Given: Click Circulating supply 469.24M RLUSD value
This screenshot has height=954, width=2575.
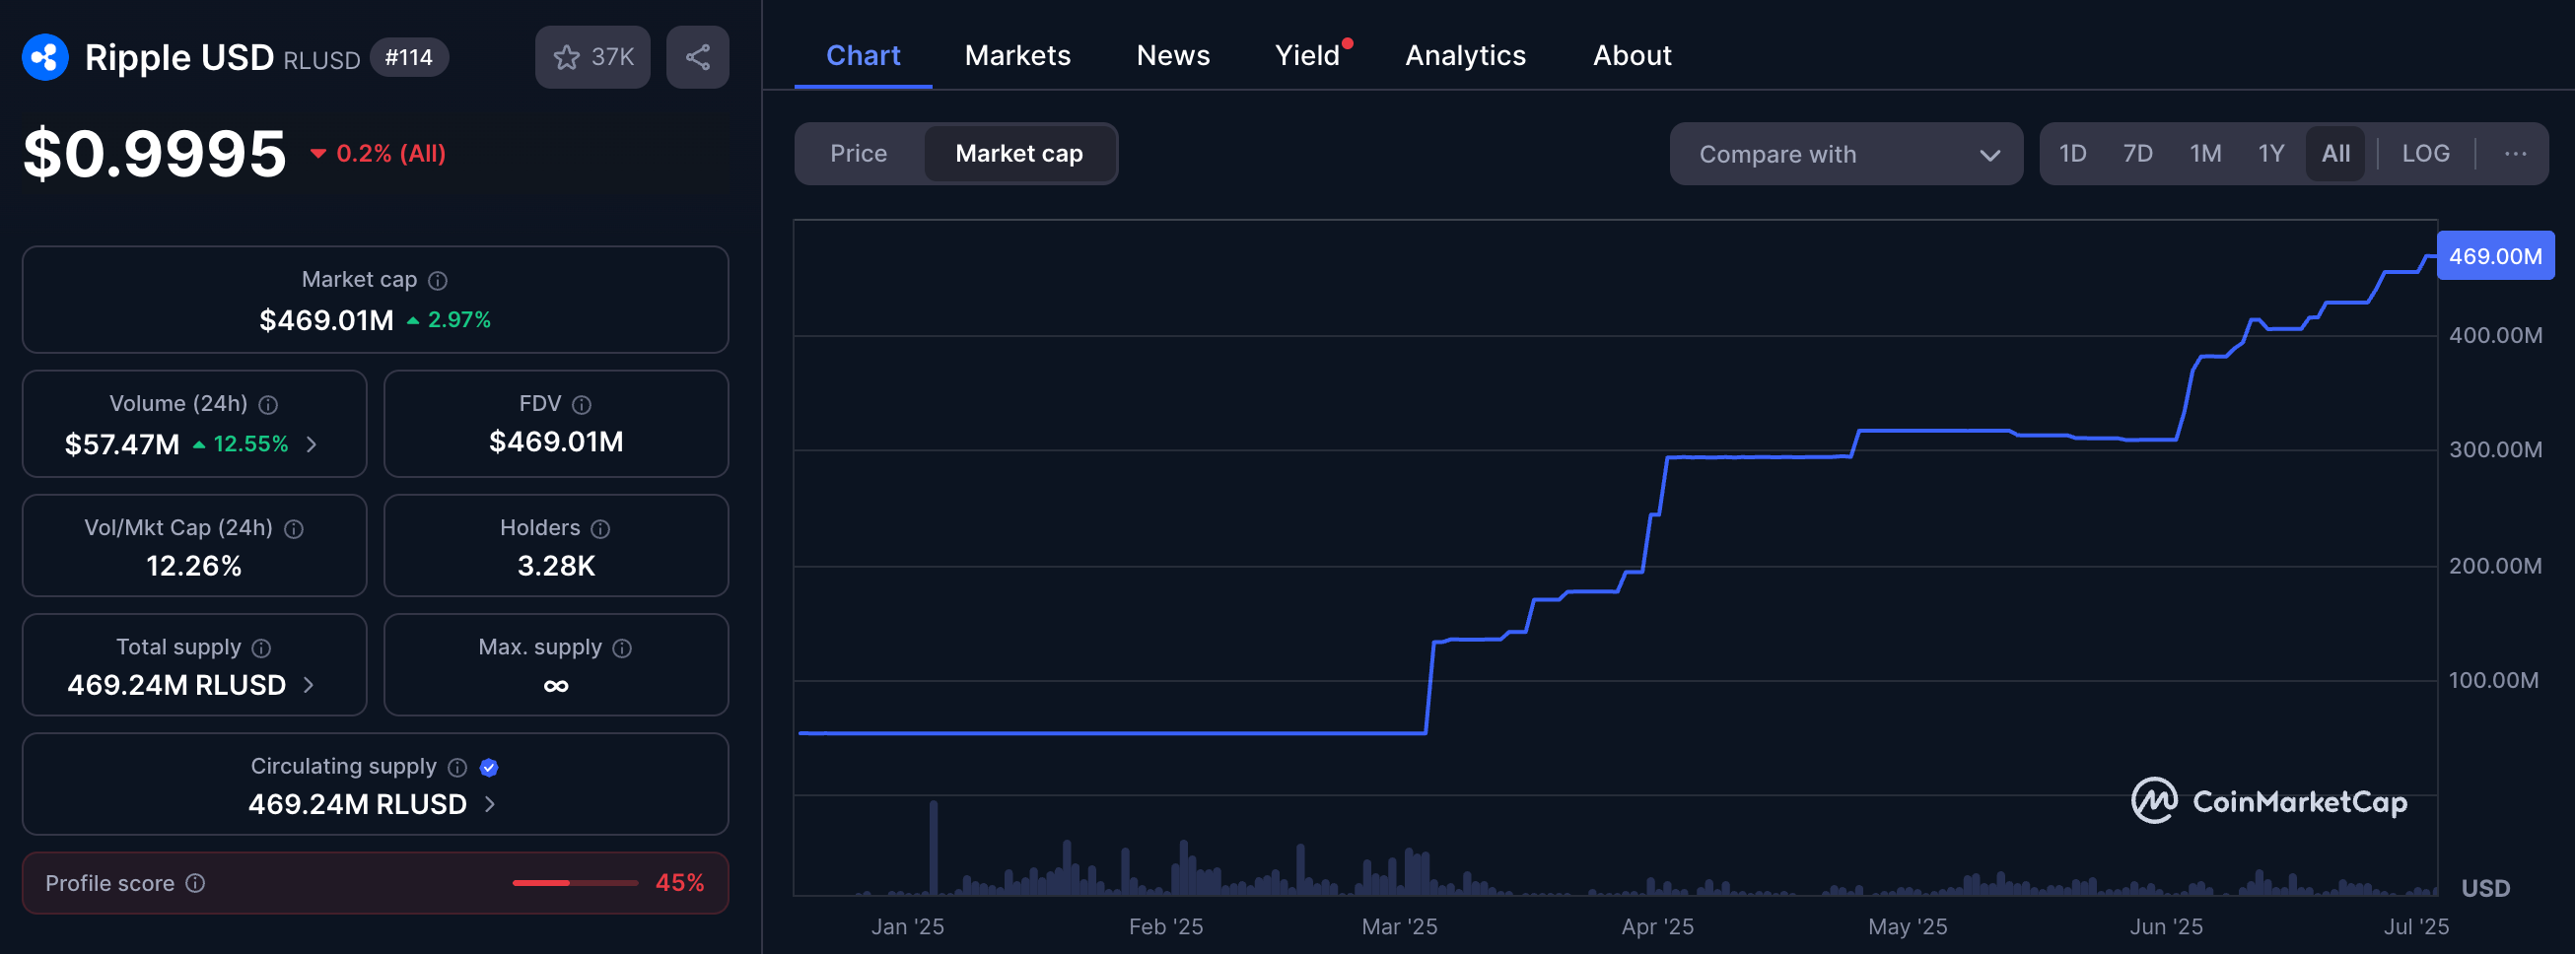Looking at the screenshot, I should [358, 804].
